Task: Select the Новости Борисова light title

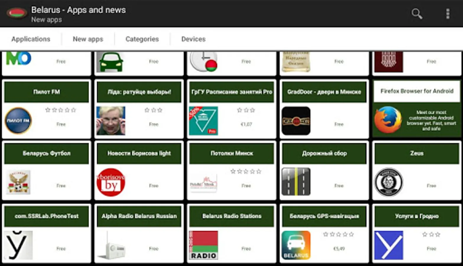Action: click(139, 153)
